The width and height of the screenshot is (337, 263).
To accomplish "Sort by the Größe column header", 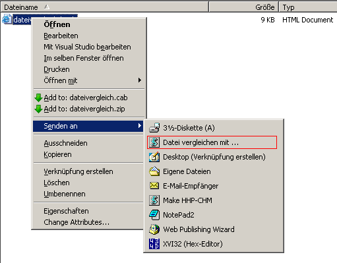I will pyautogui.click(x=244, y=7).
